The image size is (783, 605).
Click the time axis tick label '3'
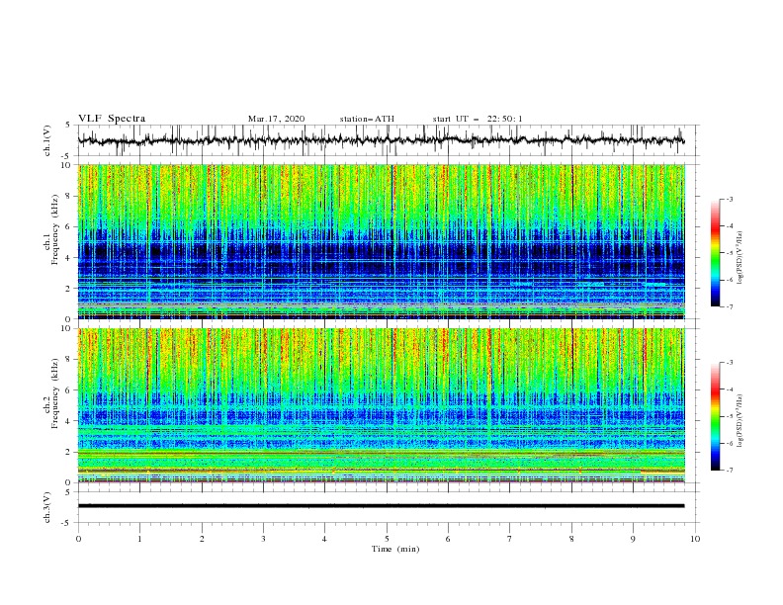263,539
